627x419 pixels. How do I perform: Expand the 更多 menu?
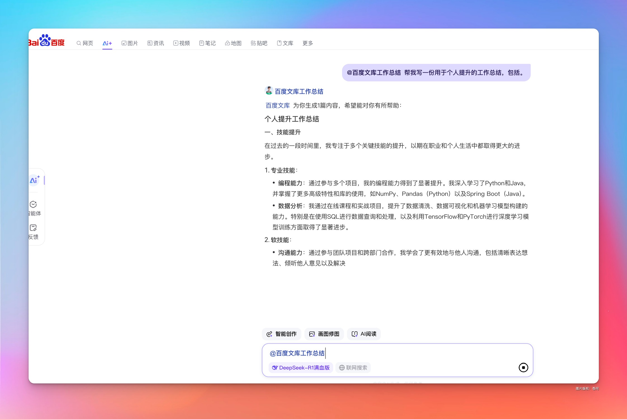coord(308,43)
